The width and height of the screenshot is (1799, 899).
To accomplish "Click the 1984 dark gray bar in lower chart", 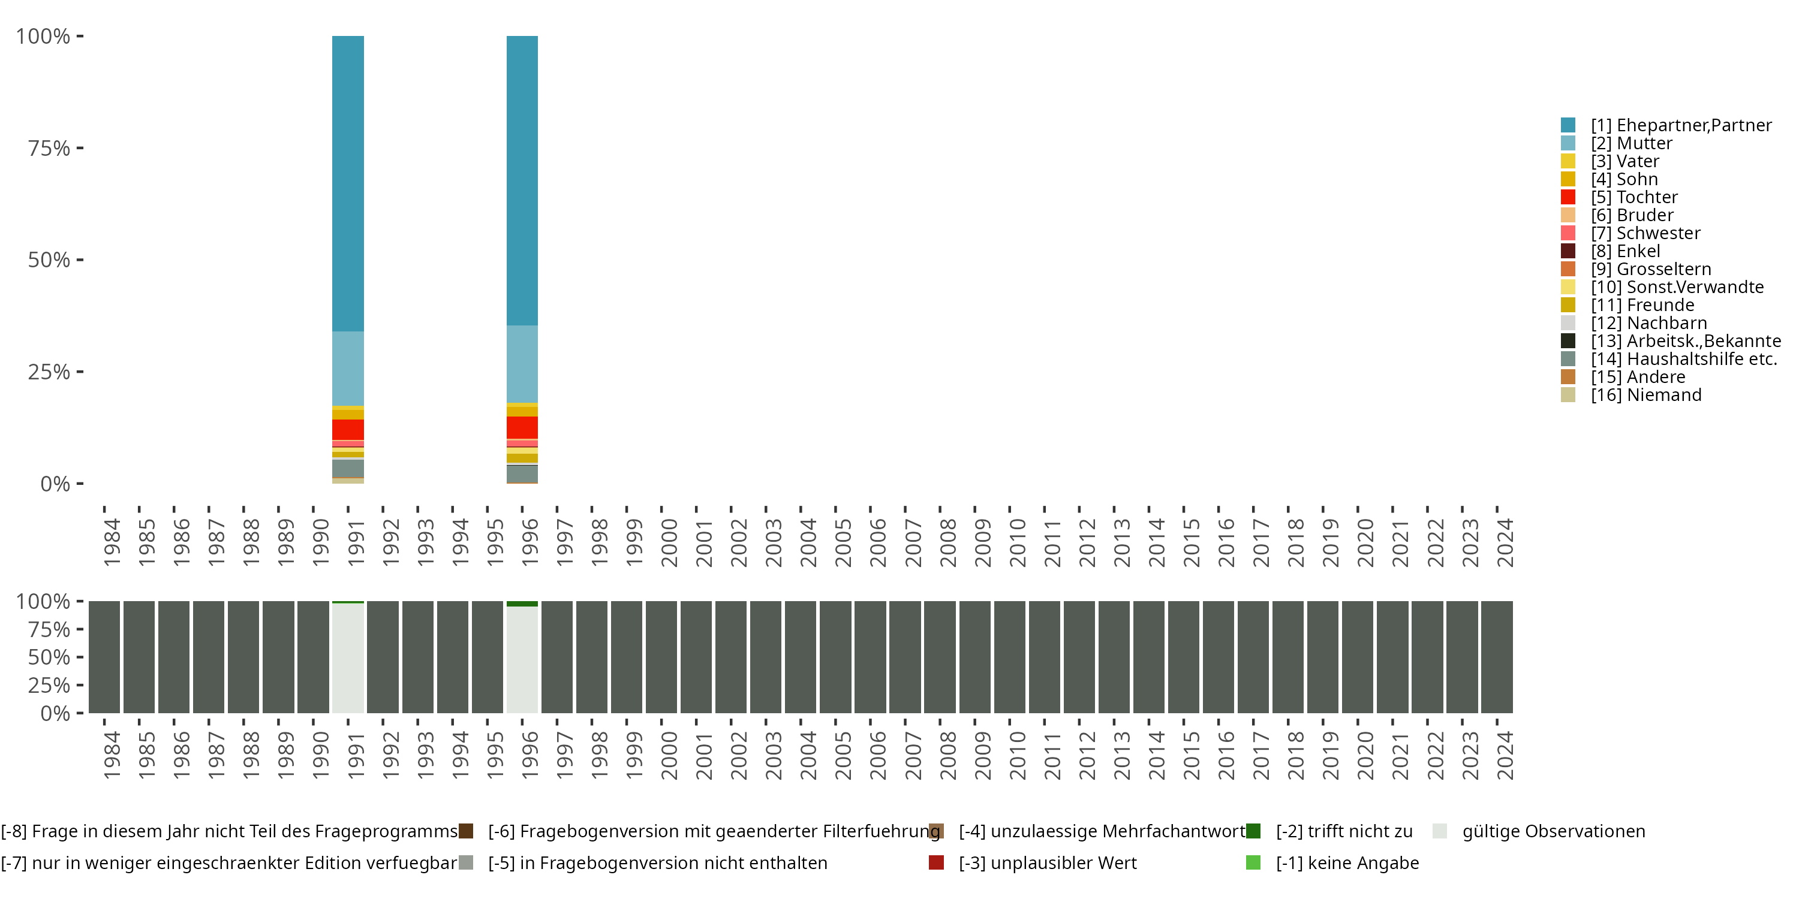I will (x=104, y=657).
